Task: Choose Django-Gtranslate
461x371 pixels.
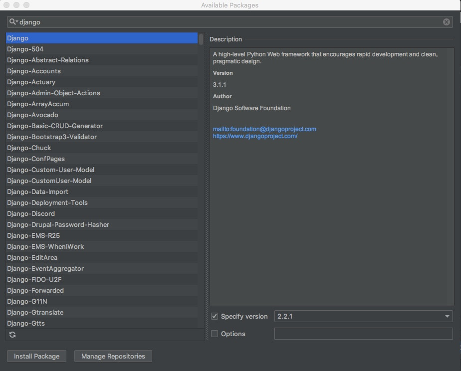Action: [x=102, y=312]
